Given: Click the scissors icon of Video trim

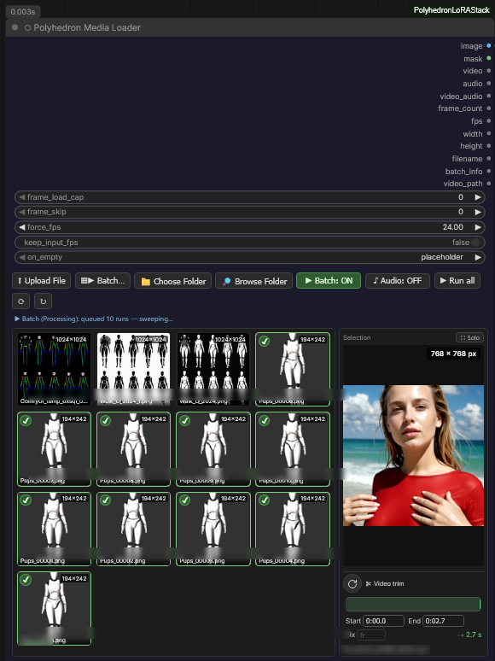Looking at the screenshot, I should pos(368,583).
